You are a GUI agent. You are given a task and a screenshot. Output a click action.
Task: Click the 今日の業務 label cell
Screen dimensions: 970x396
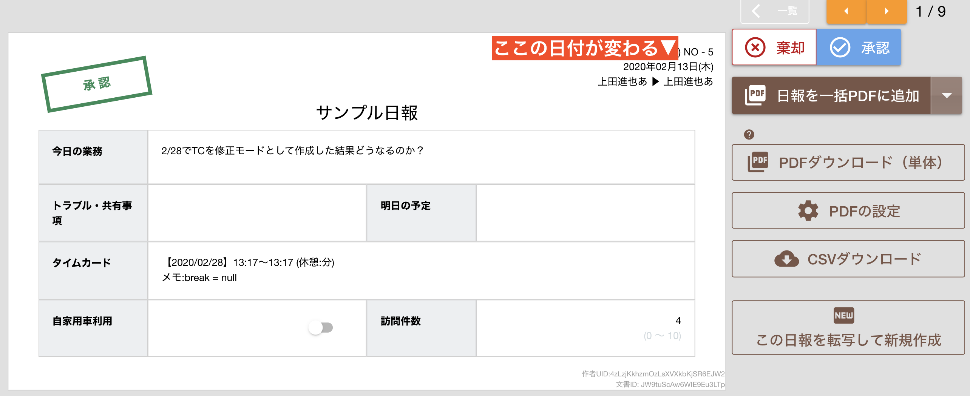click(x=93, y=157)
